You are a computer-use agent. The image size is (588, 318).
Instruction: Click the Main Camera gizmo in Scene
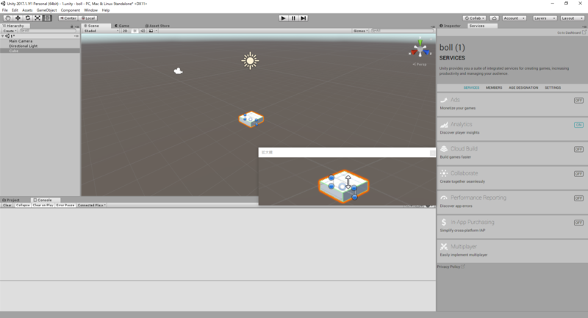pyautogui.click(x=178, y=71)
